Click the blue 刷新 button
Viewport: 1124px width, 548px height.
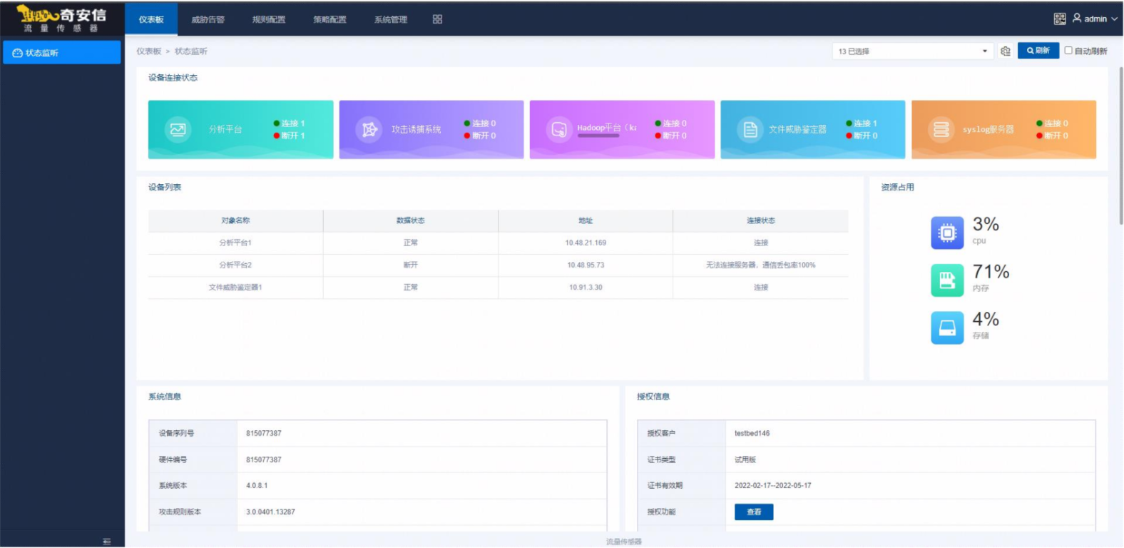(x=1038, y=51)
